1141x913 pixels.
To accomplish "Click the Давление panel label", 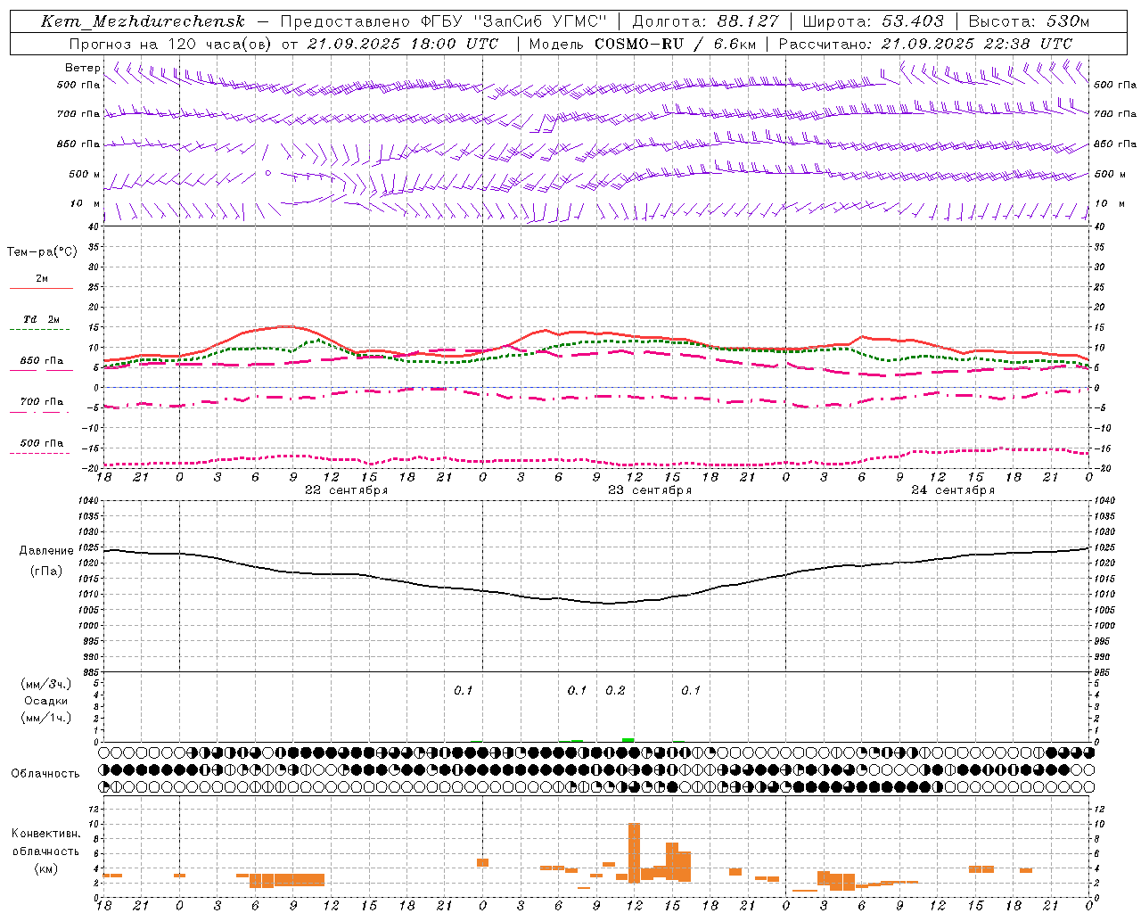I will (46, 551).
